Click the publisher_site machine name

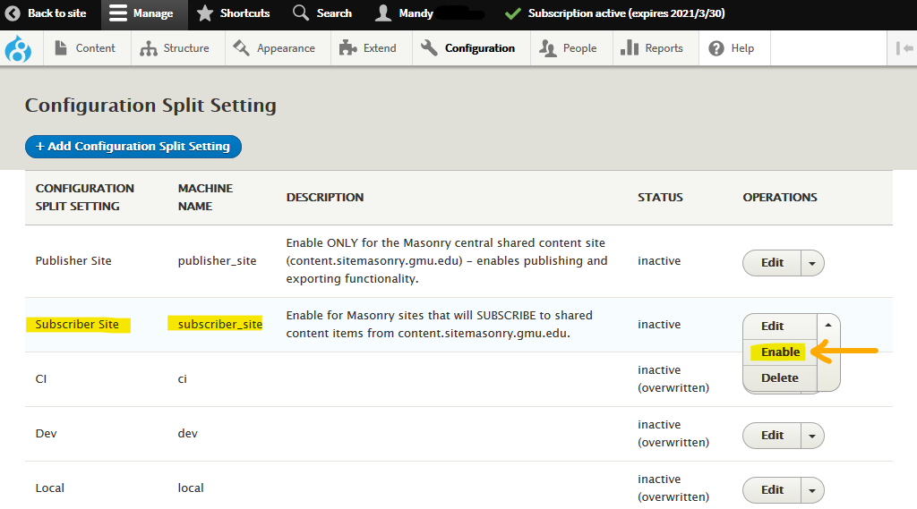point(217,260)
